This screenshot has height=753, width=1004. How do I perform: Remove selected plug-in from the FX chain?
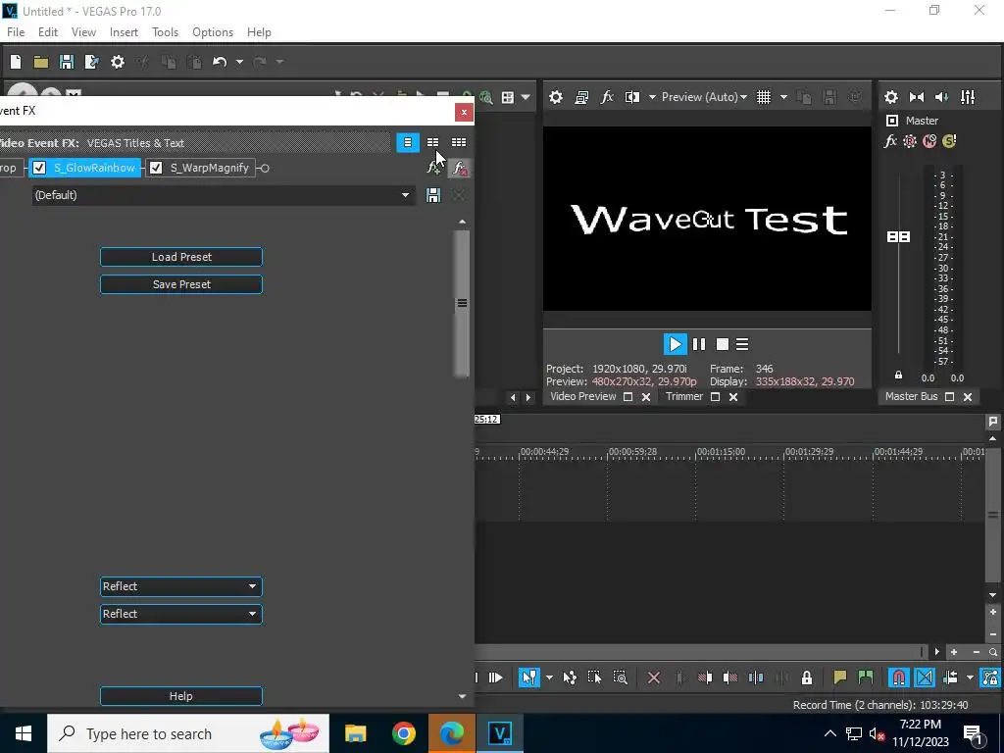coord(459,168)
